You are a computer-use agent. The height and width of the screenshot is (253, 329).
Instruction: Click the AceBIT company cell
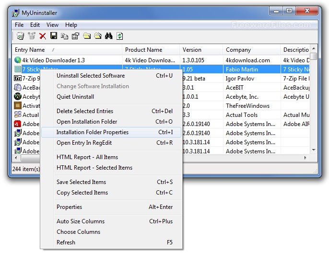[252, 88]
